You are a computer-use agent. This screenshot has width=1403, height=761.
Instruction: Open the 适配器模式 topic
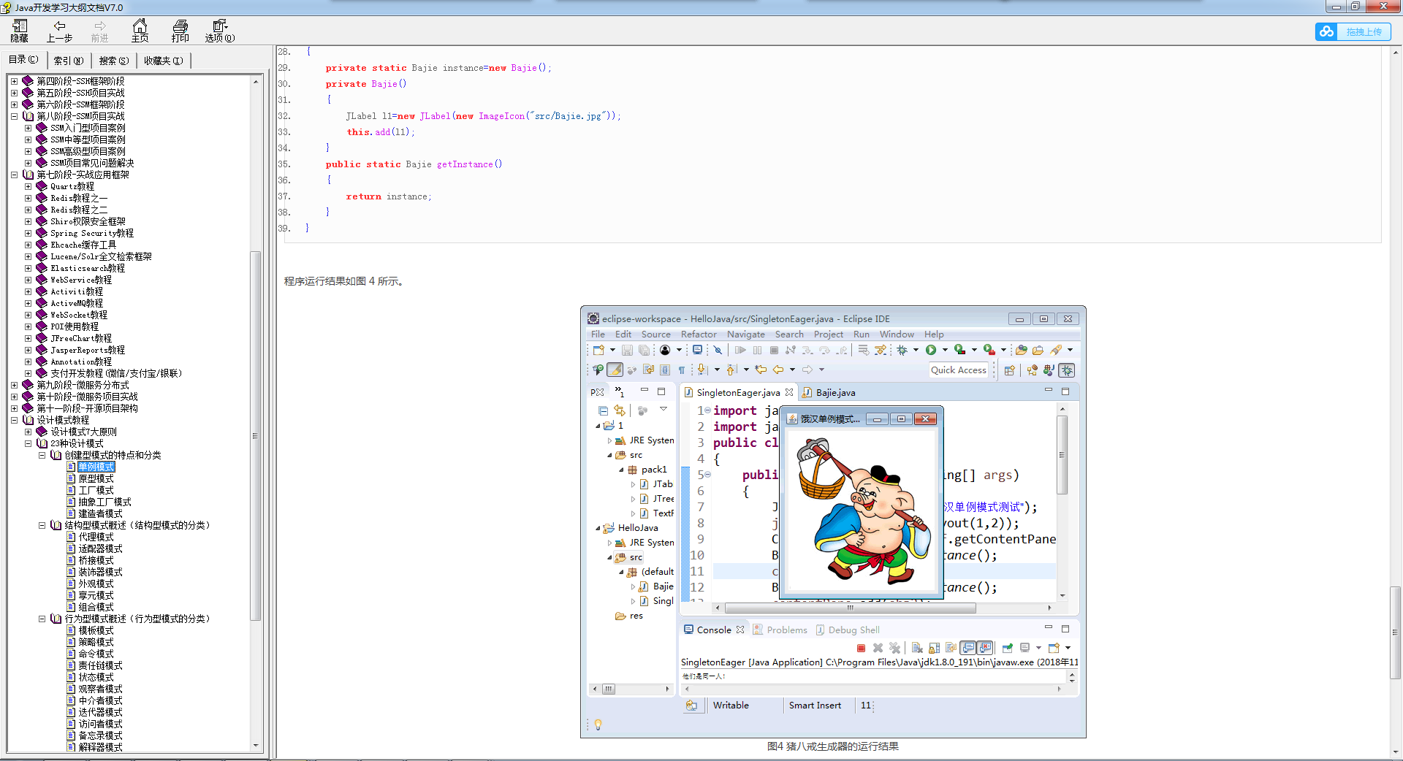100,548
